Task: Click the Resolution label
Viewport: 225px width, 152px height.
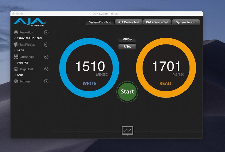Action: click(x=26, y=33)
